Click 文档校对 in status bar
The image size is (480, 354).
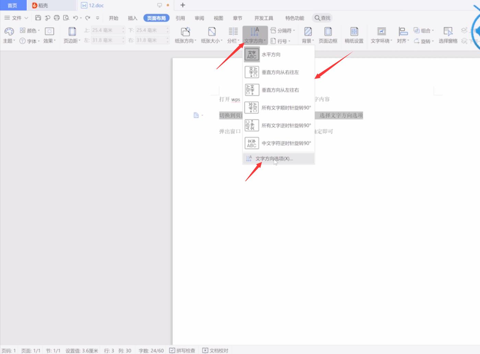(x=215, y=351)
